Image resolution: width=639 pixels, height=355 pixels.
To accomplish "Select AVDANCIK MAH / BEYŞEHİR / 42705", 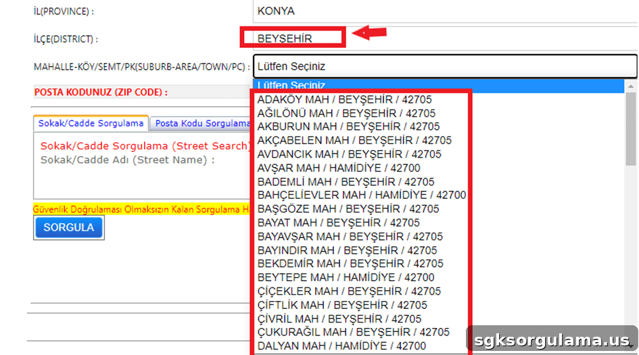I will pos(438,154).
